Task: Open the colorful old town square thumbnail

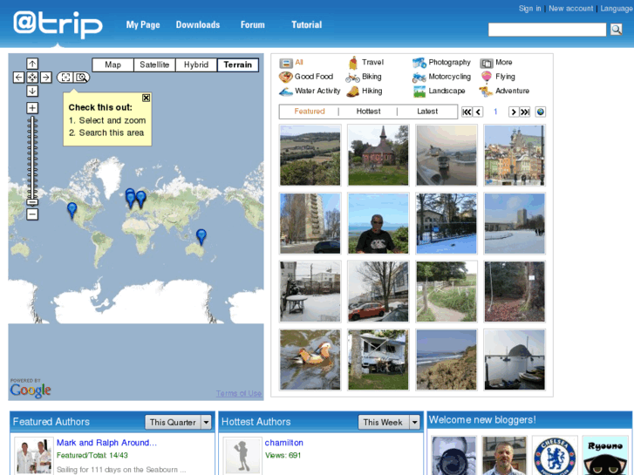Action: (x=515, y=155)
